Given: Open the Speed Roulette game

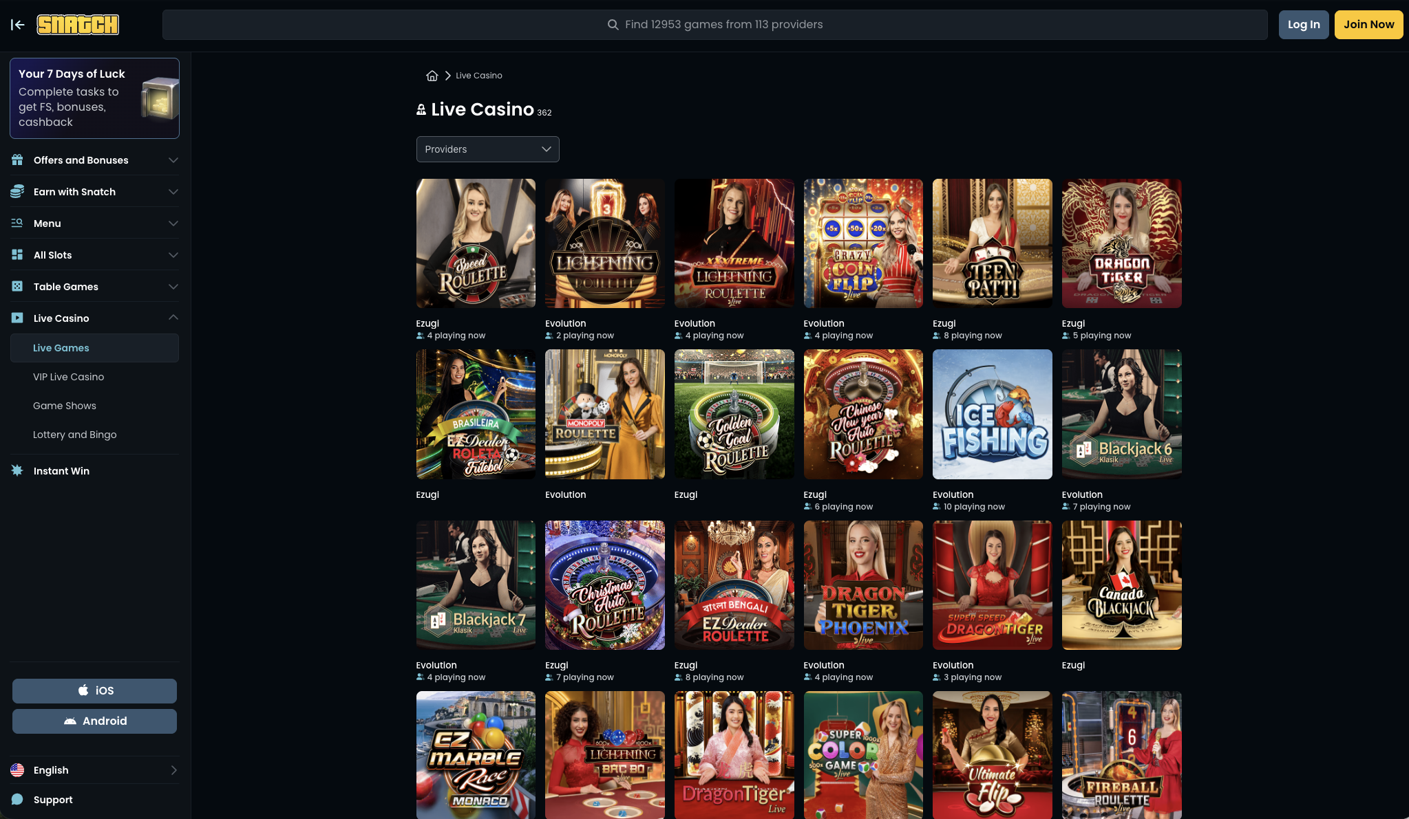Looking at the screenshot, I should [476, 243].
